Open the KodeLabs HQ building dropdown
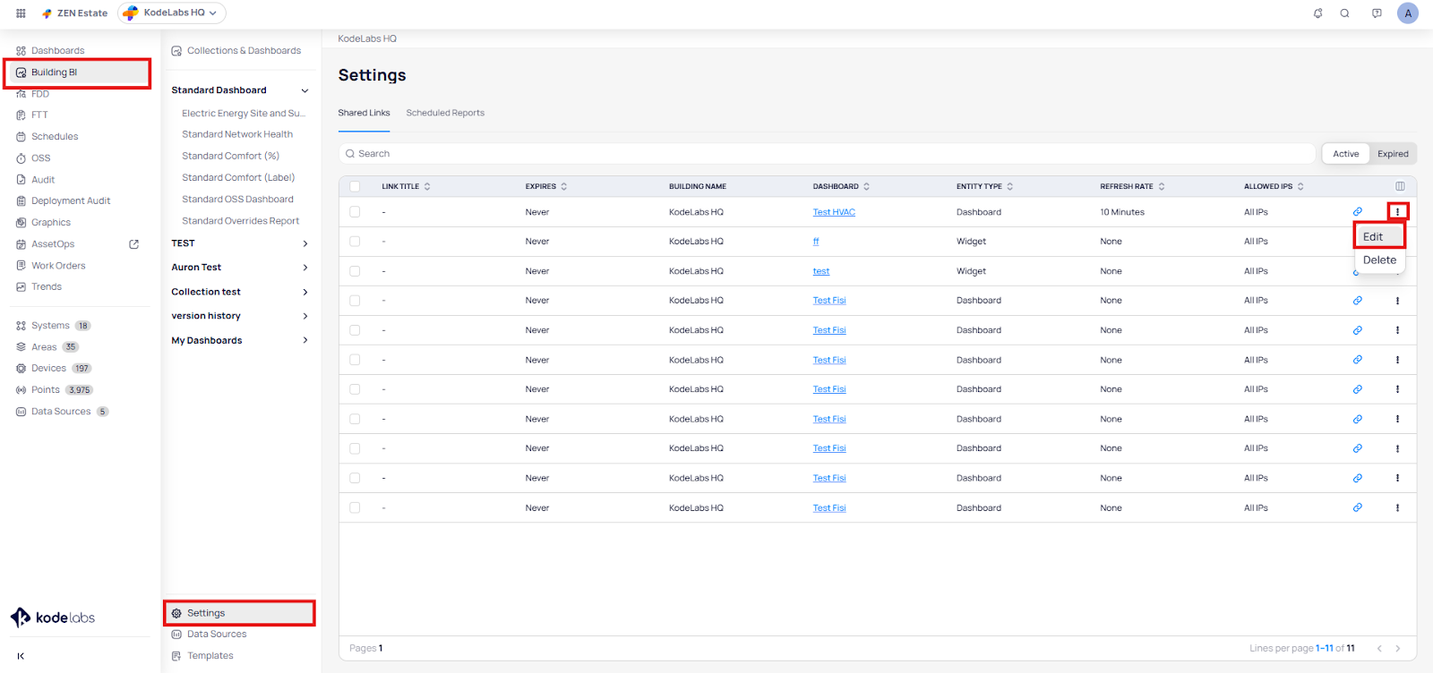 pos(172,13)
